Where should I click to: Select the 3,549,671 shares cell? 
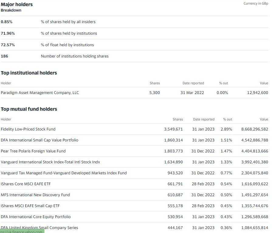point(174,129)
